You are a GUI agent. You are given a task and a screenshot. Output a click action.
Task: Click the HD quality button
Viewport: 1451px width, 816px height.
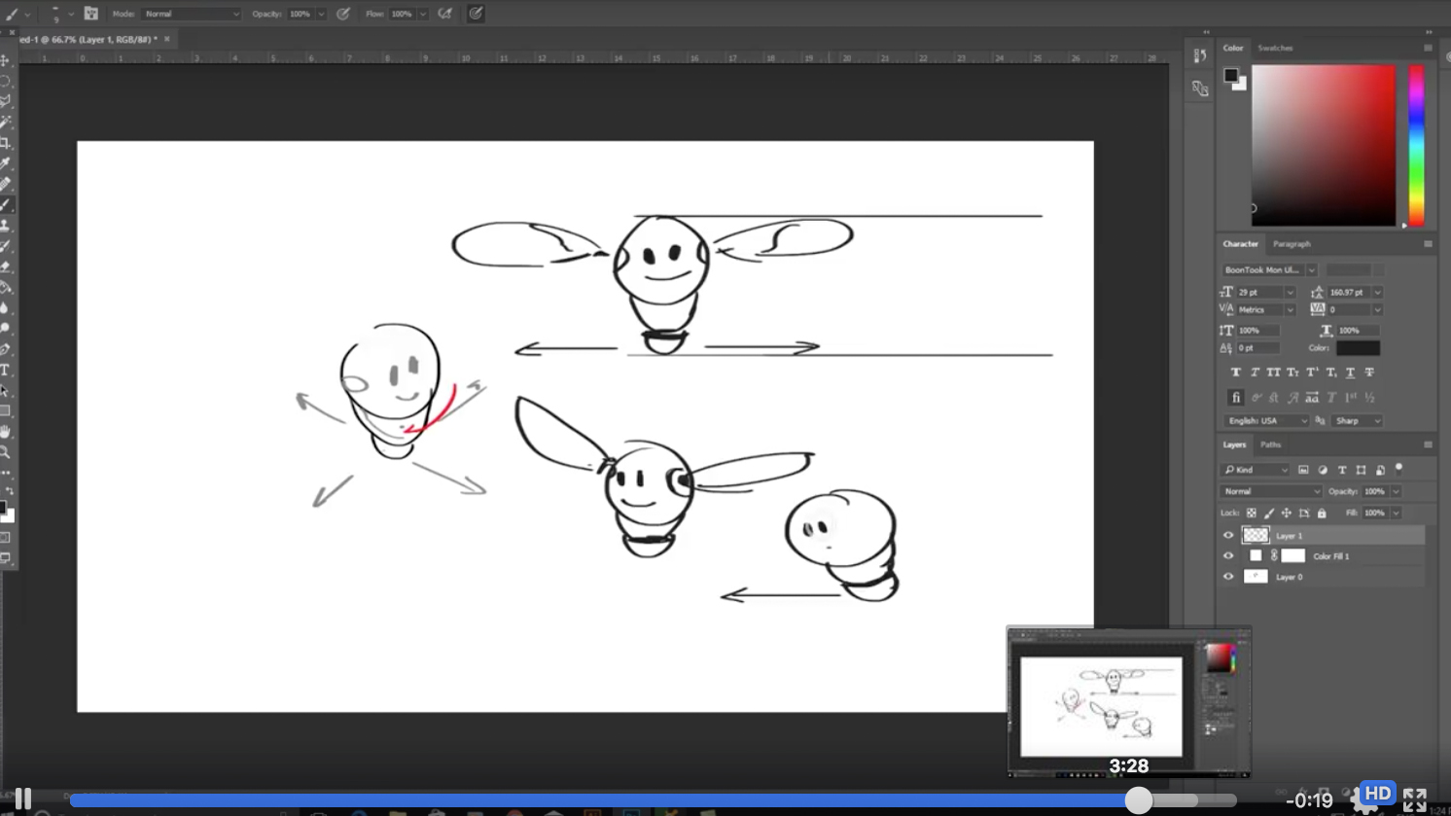(1377, 794)
